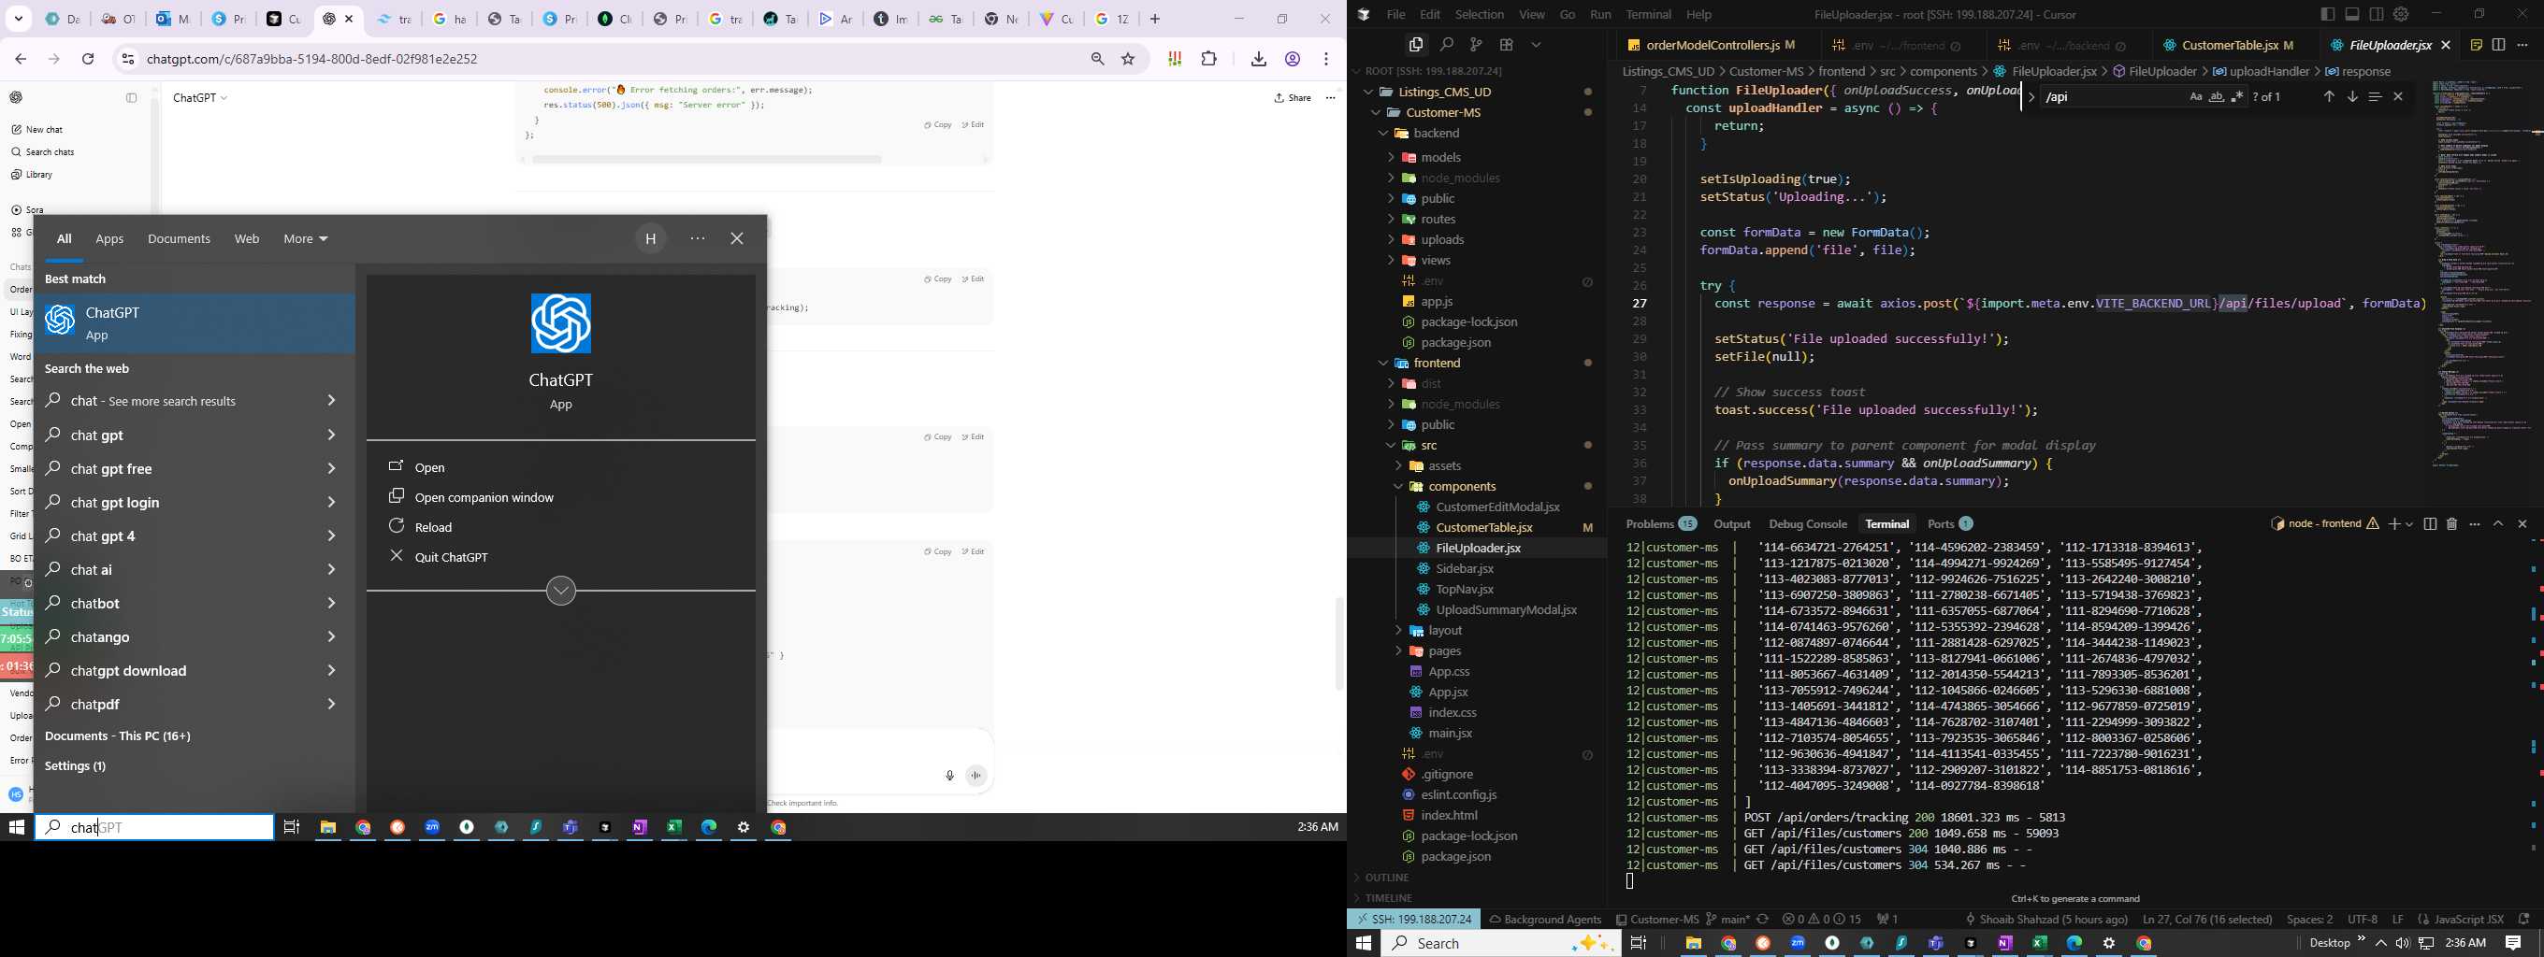Screen dimensions: 2544x957
Task: Open the More dropdown in Windows search
Action: pyautogui.click(x=305, y=238)
